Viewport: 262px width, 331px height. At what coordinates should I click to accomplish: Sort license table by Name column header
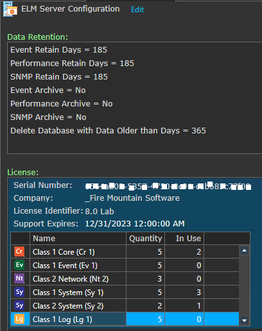click(x=78, y=238)
